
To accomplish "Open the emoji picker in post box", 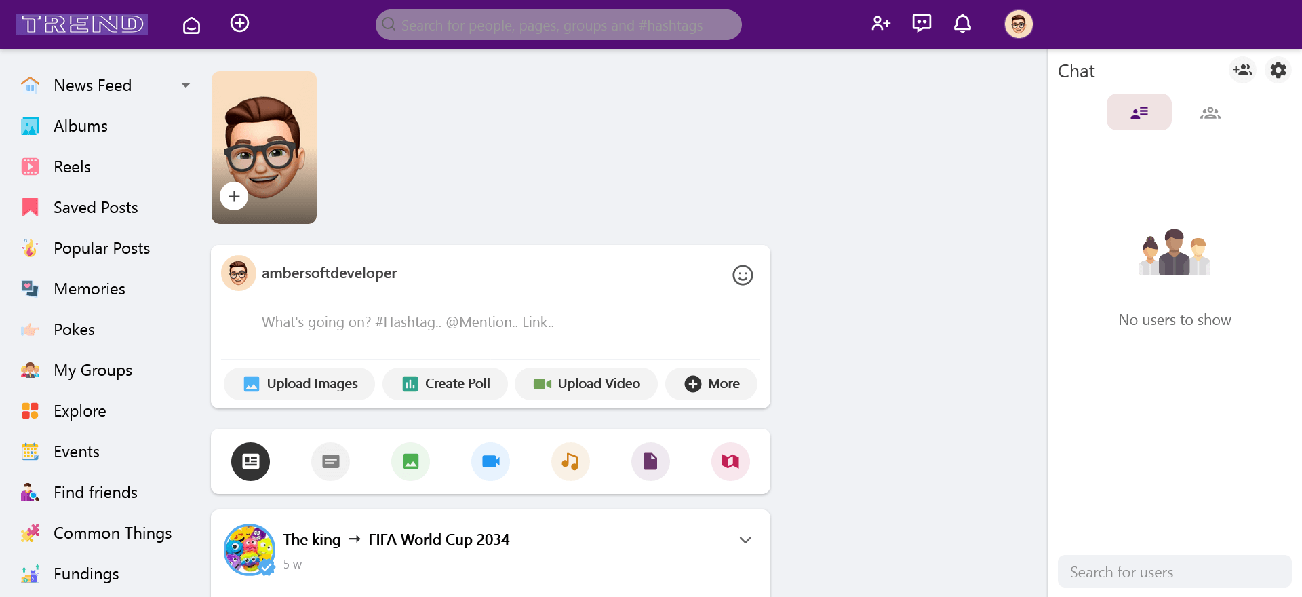I will pyautogui.click(x=743, y=275).
